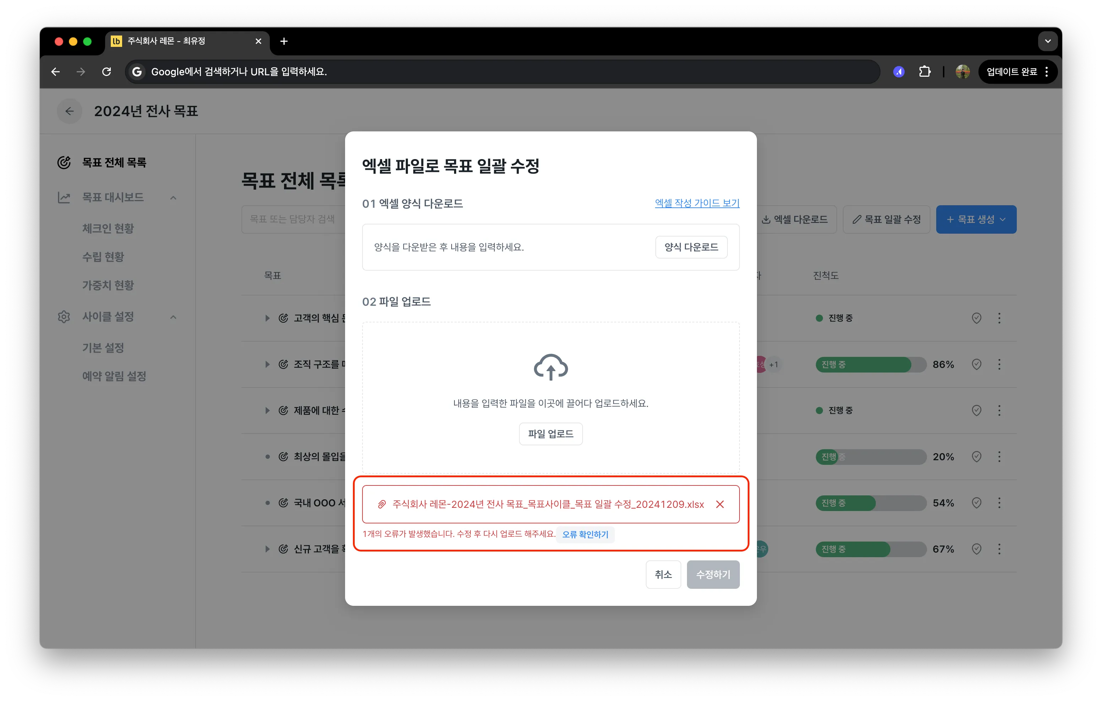
Task: Collapse the 목표 대시보드 sidebar section
Action: pos(174,198)
